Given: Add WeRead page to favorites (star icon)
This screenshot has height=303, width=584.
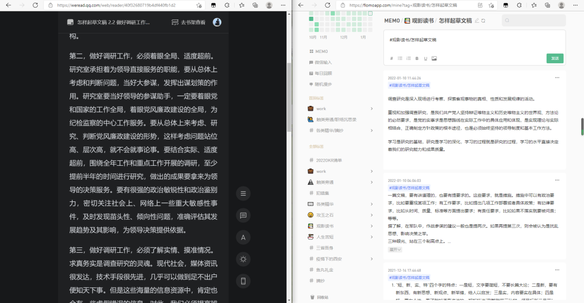Looking at the screenshot, I should pyautogui.click(x=199, y=5).
